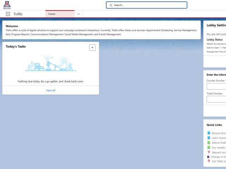226x169 pixels.
Task: Click the Quick Links heading
Action: pos(214,125)
